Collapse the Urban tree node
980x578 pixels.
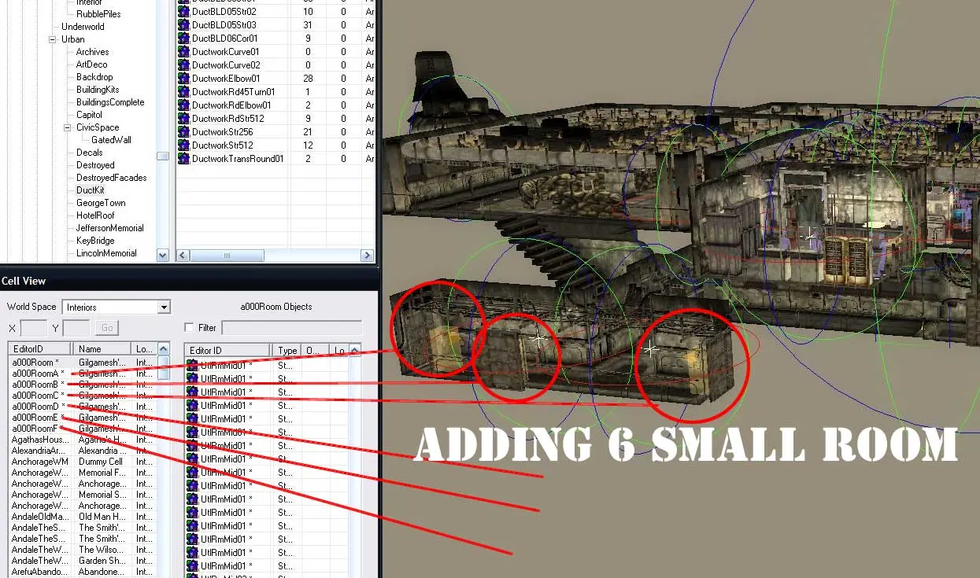(x=53, y=39)
